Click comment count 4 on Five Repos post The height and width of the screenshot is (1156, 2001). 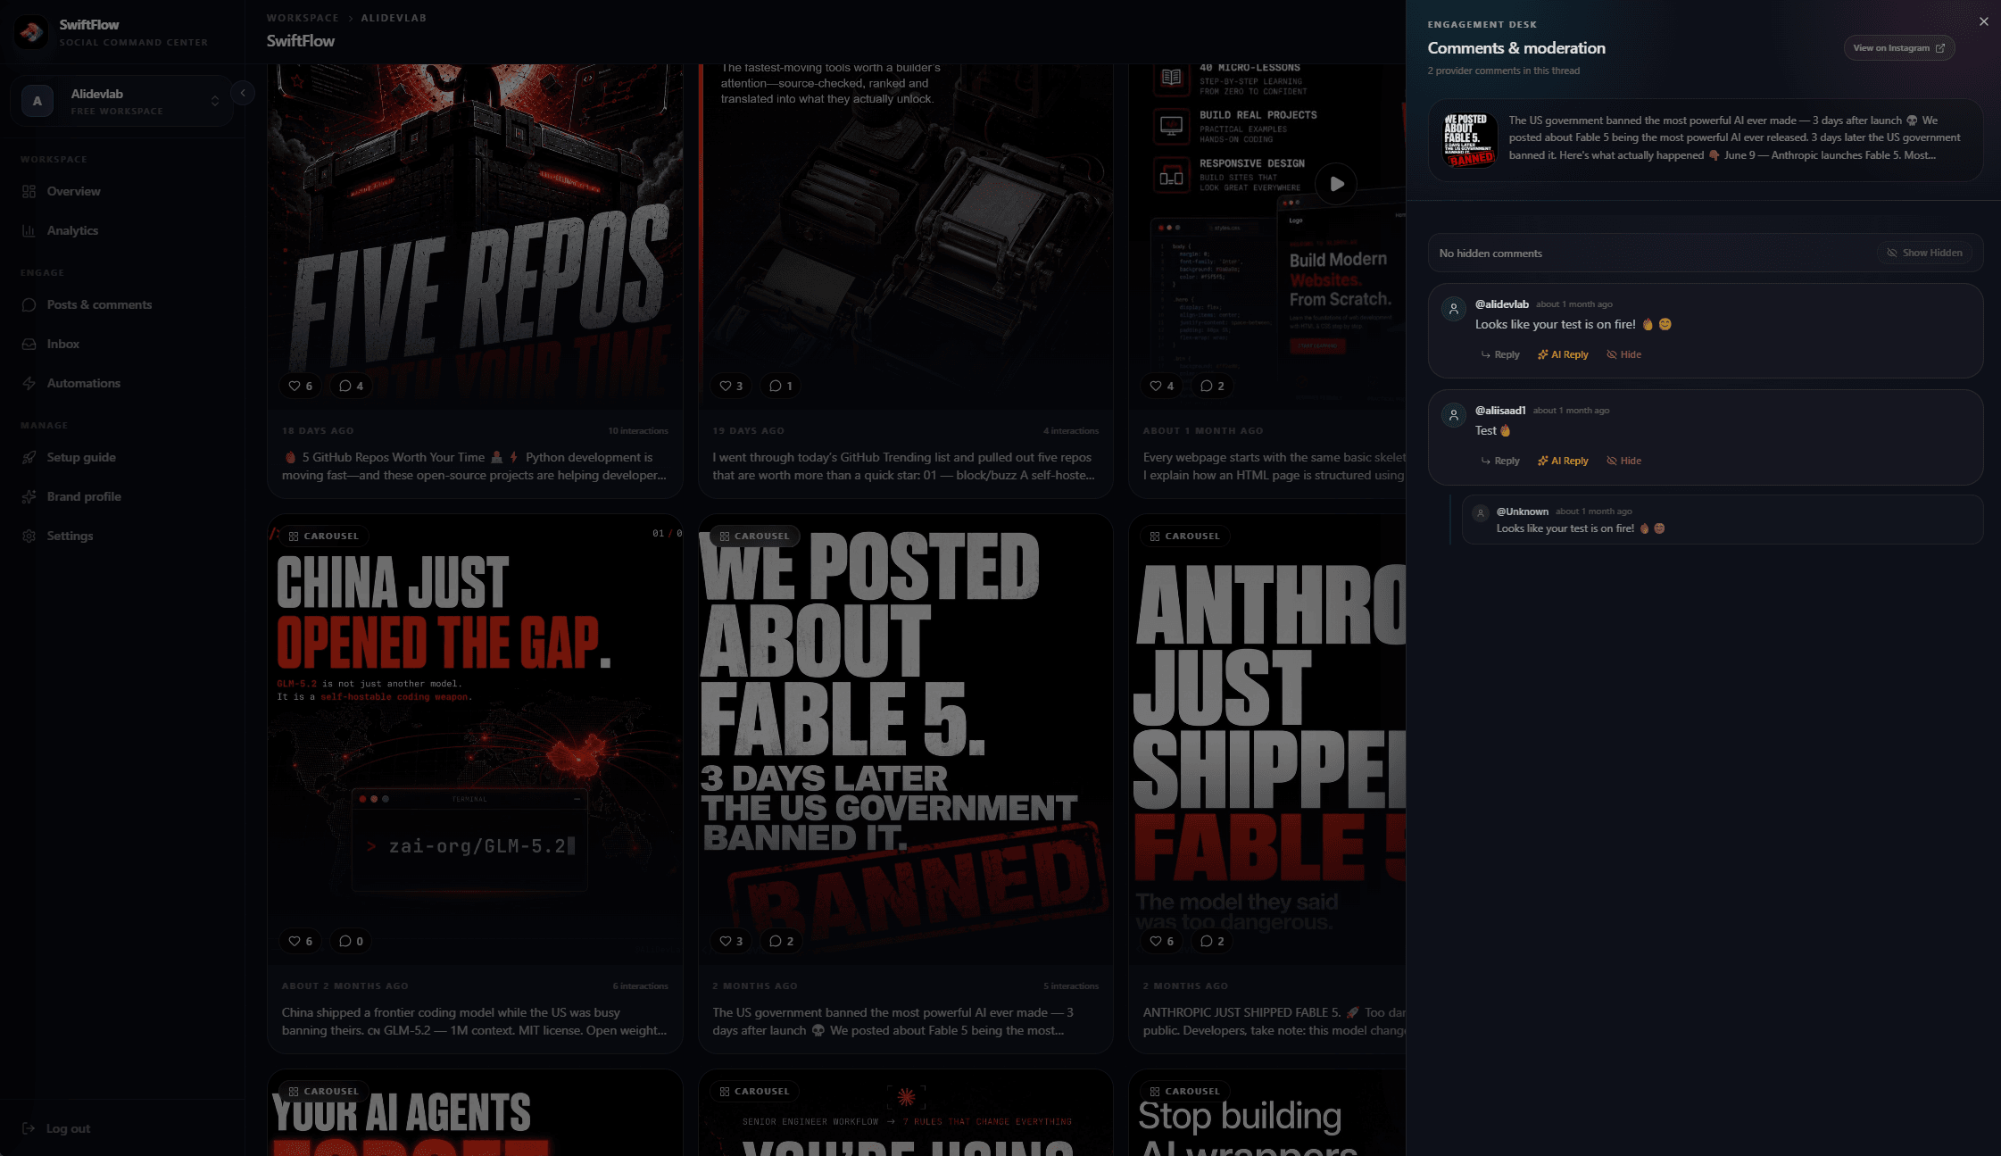[352, 386]
